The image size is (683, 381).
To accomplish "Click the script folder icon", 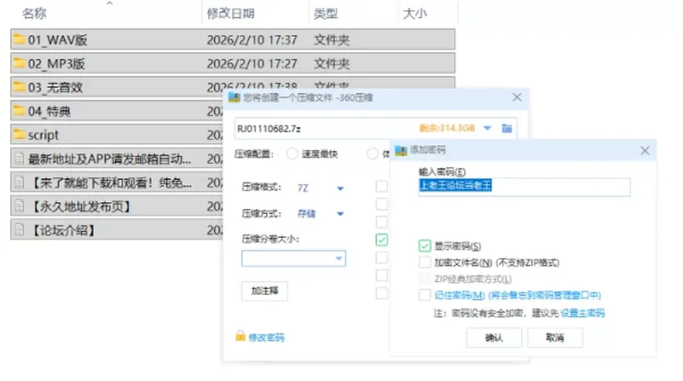I will (19, 134).
